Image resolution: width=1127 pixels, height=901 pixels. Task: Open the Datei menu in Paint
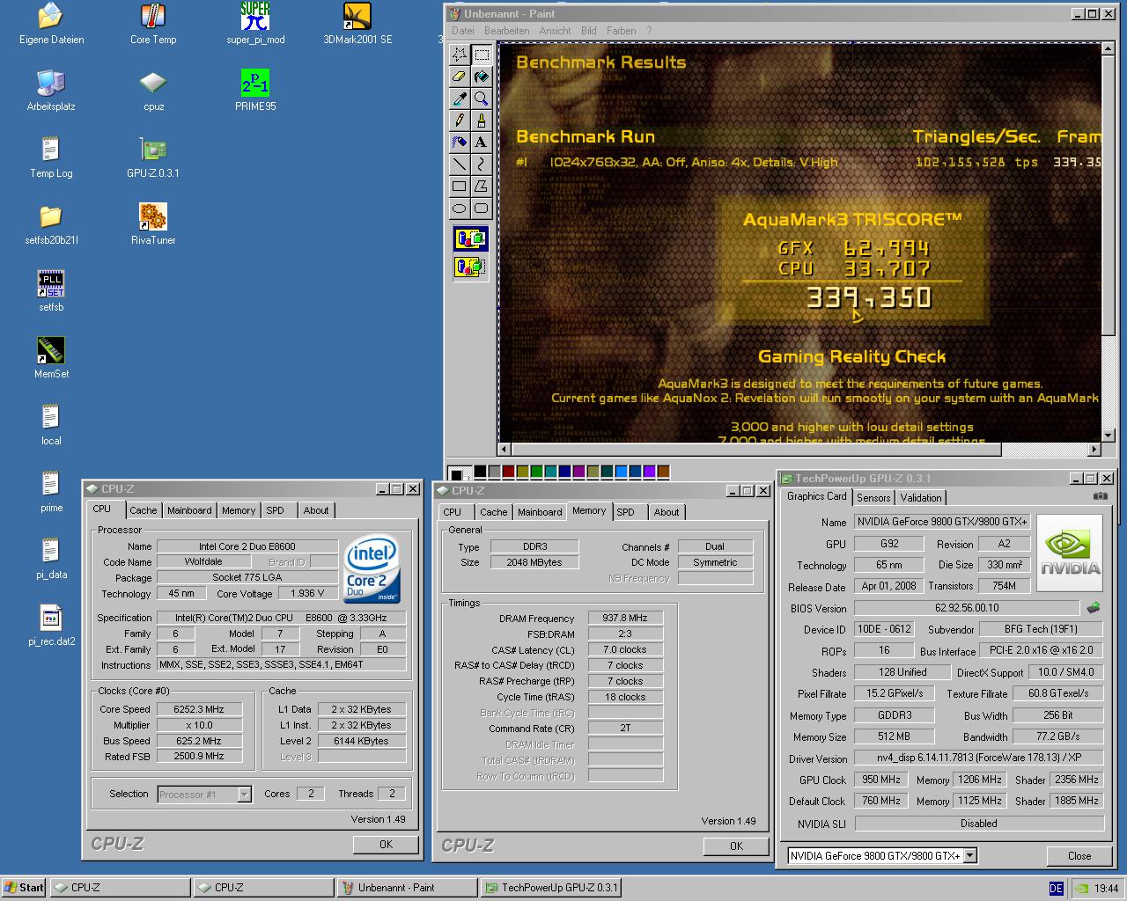[462, 31]
